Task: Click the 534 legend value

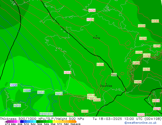Action: click(40, 124)
